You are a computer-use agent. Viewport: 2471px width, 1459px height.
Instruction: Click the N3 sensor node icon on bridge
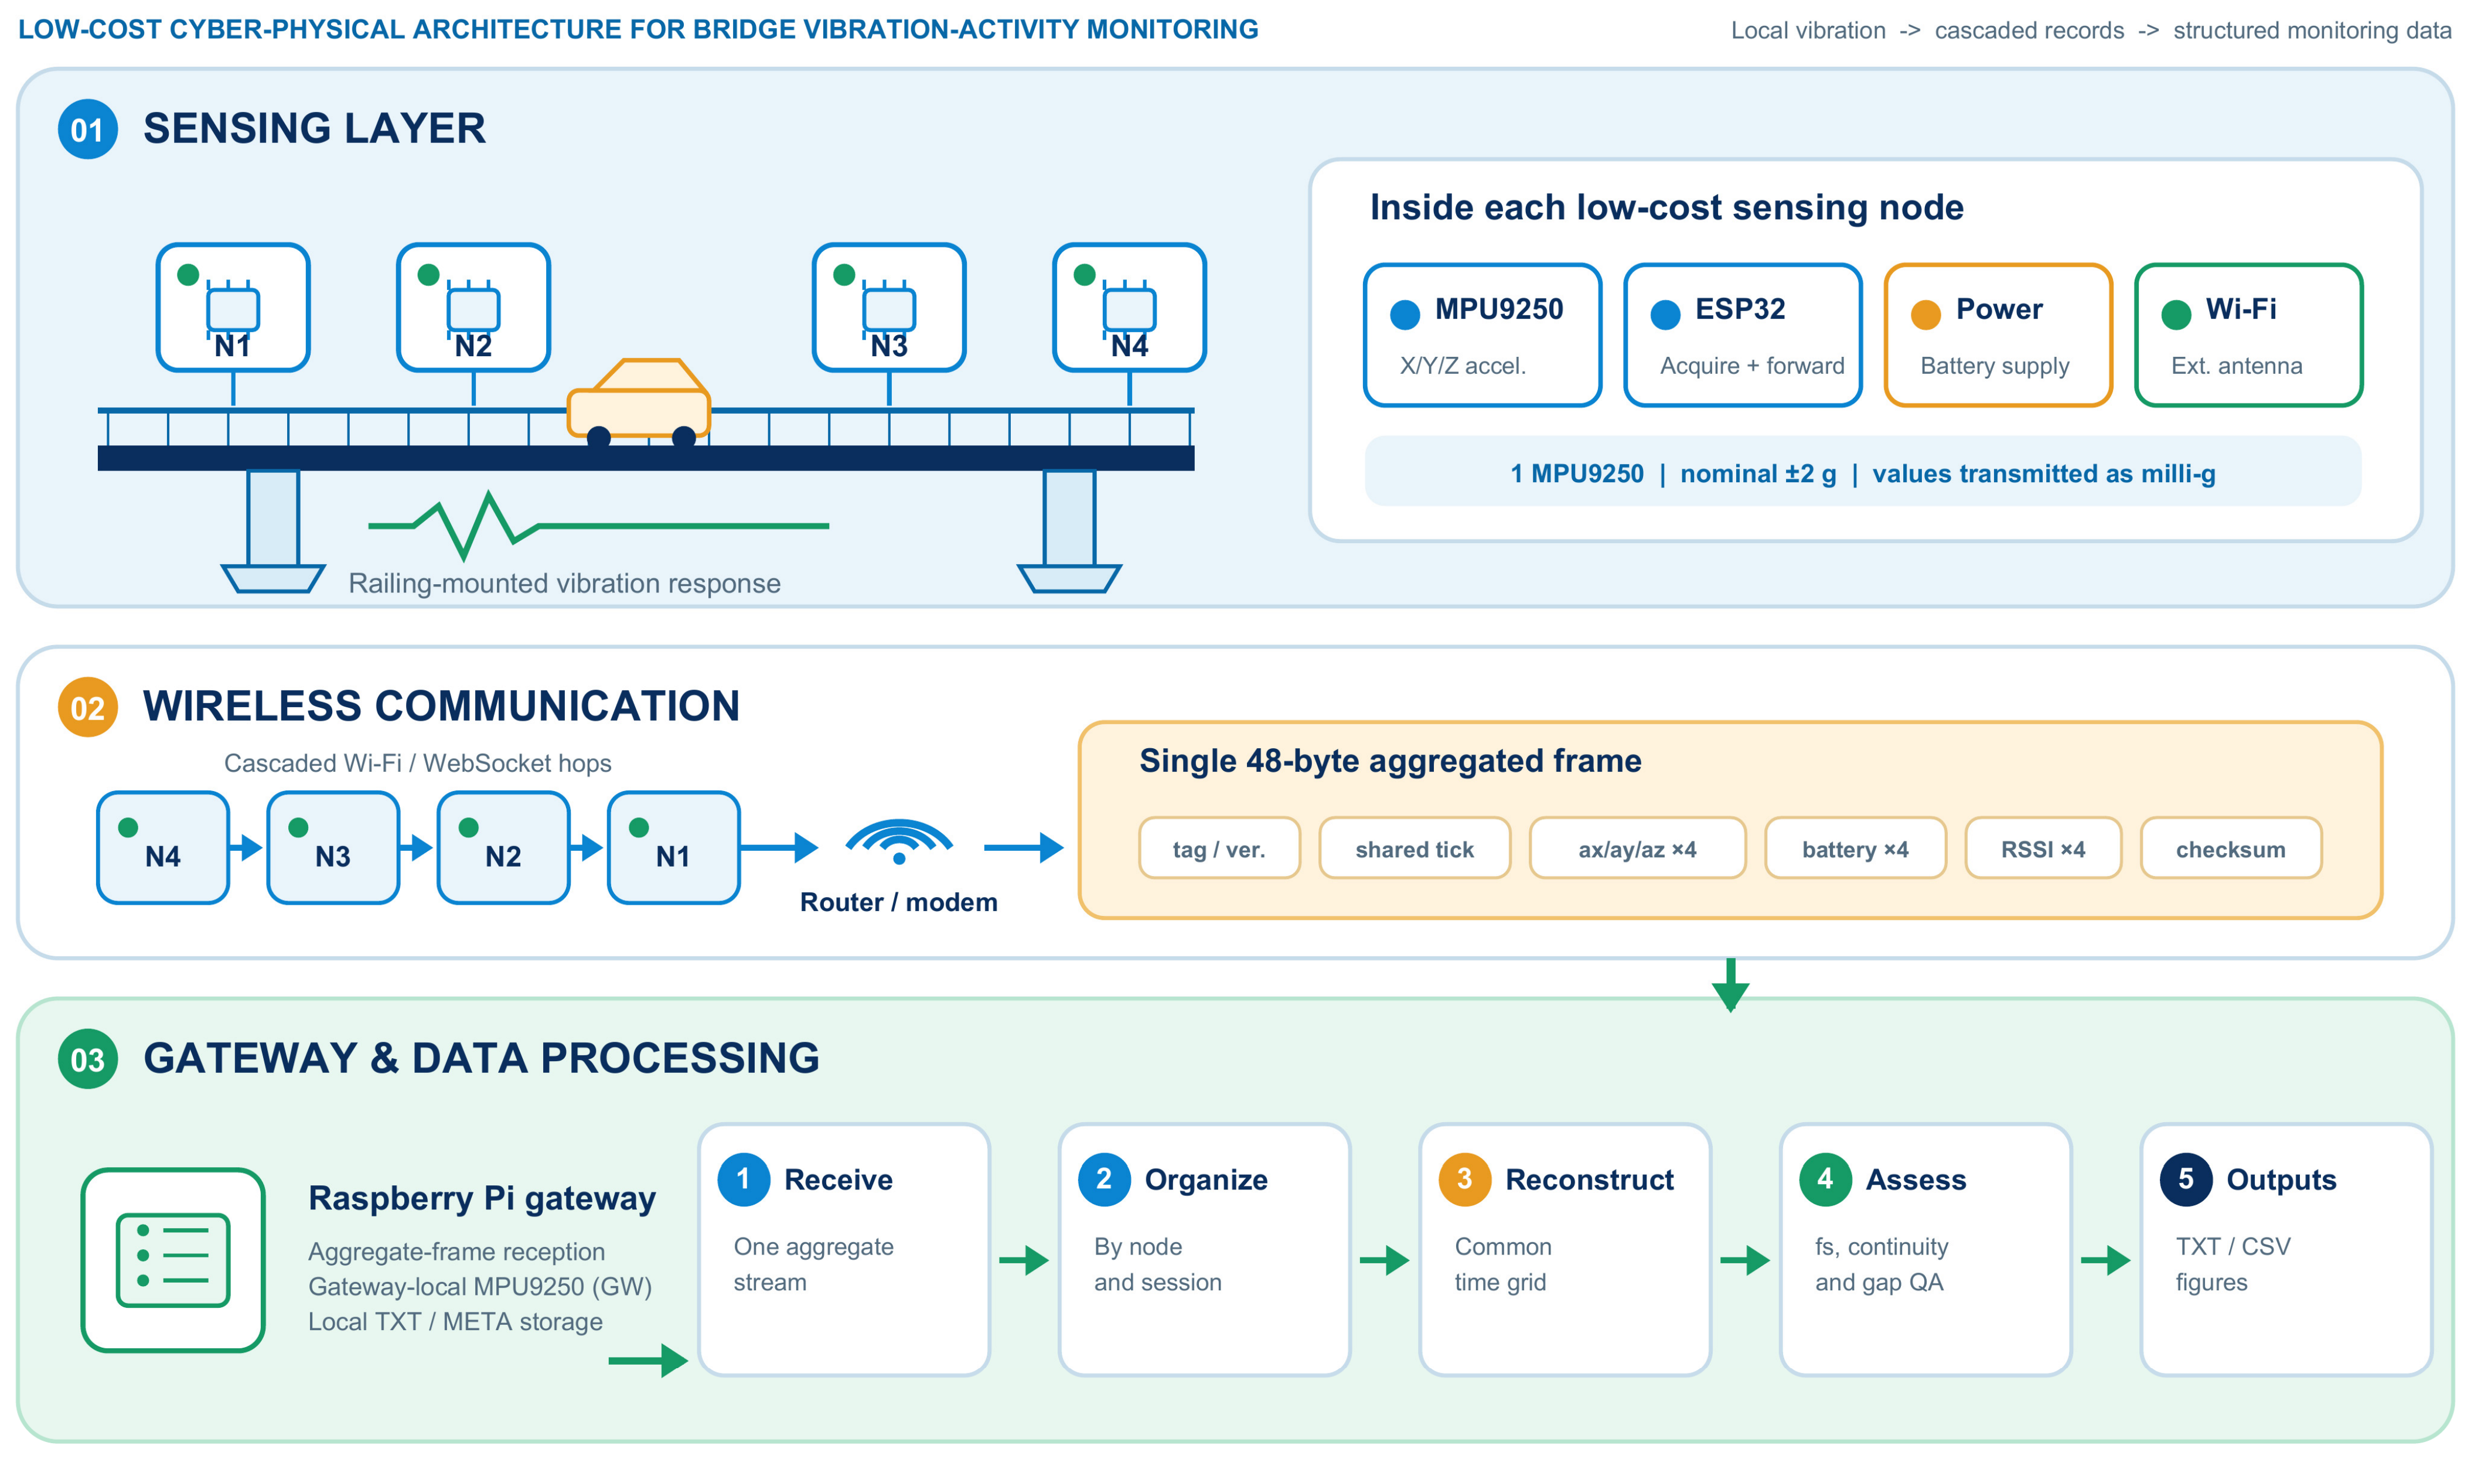pyautogui.click(x=889, y=308)
